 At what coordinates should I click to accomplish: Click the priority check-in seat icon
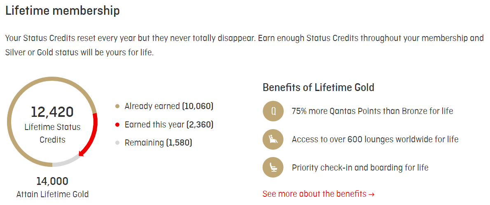point(273,168)
